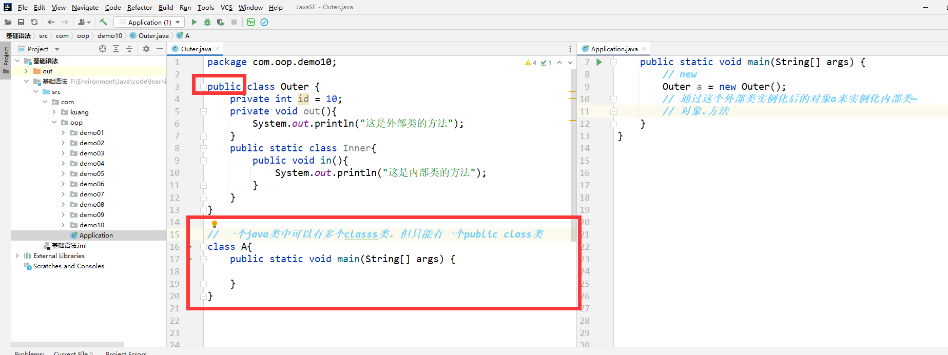Image resolution: width=948 pixels, height=355 pixels.
Task: Hide the Project panel with the minus icon
Action: [x=160, y=49]
